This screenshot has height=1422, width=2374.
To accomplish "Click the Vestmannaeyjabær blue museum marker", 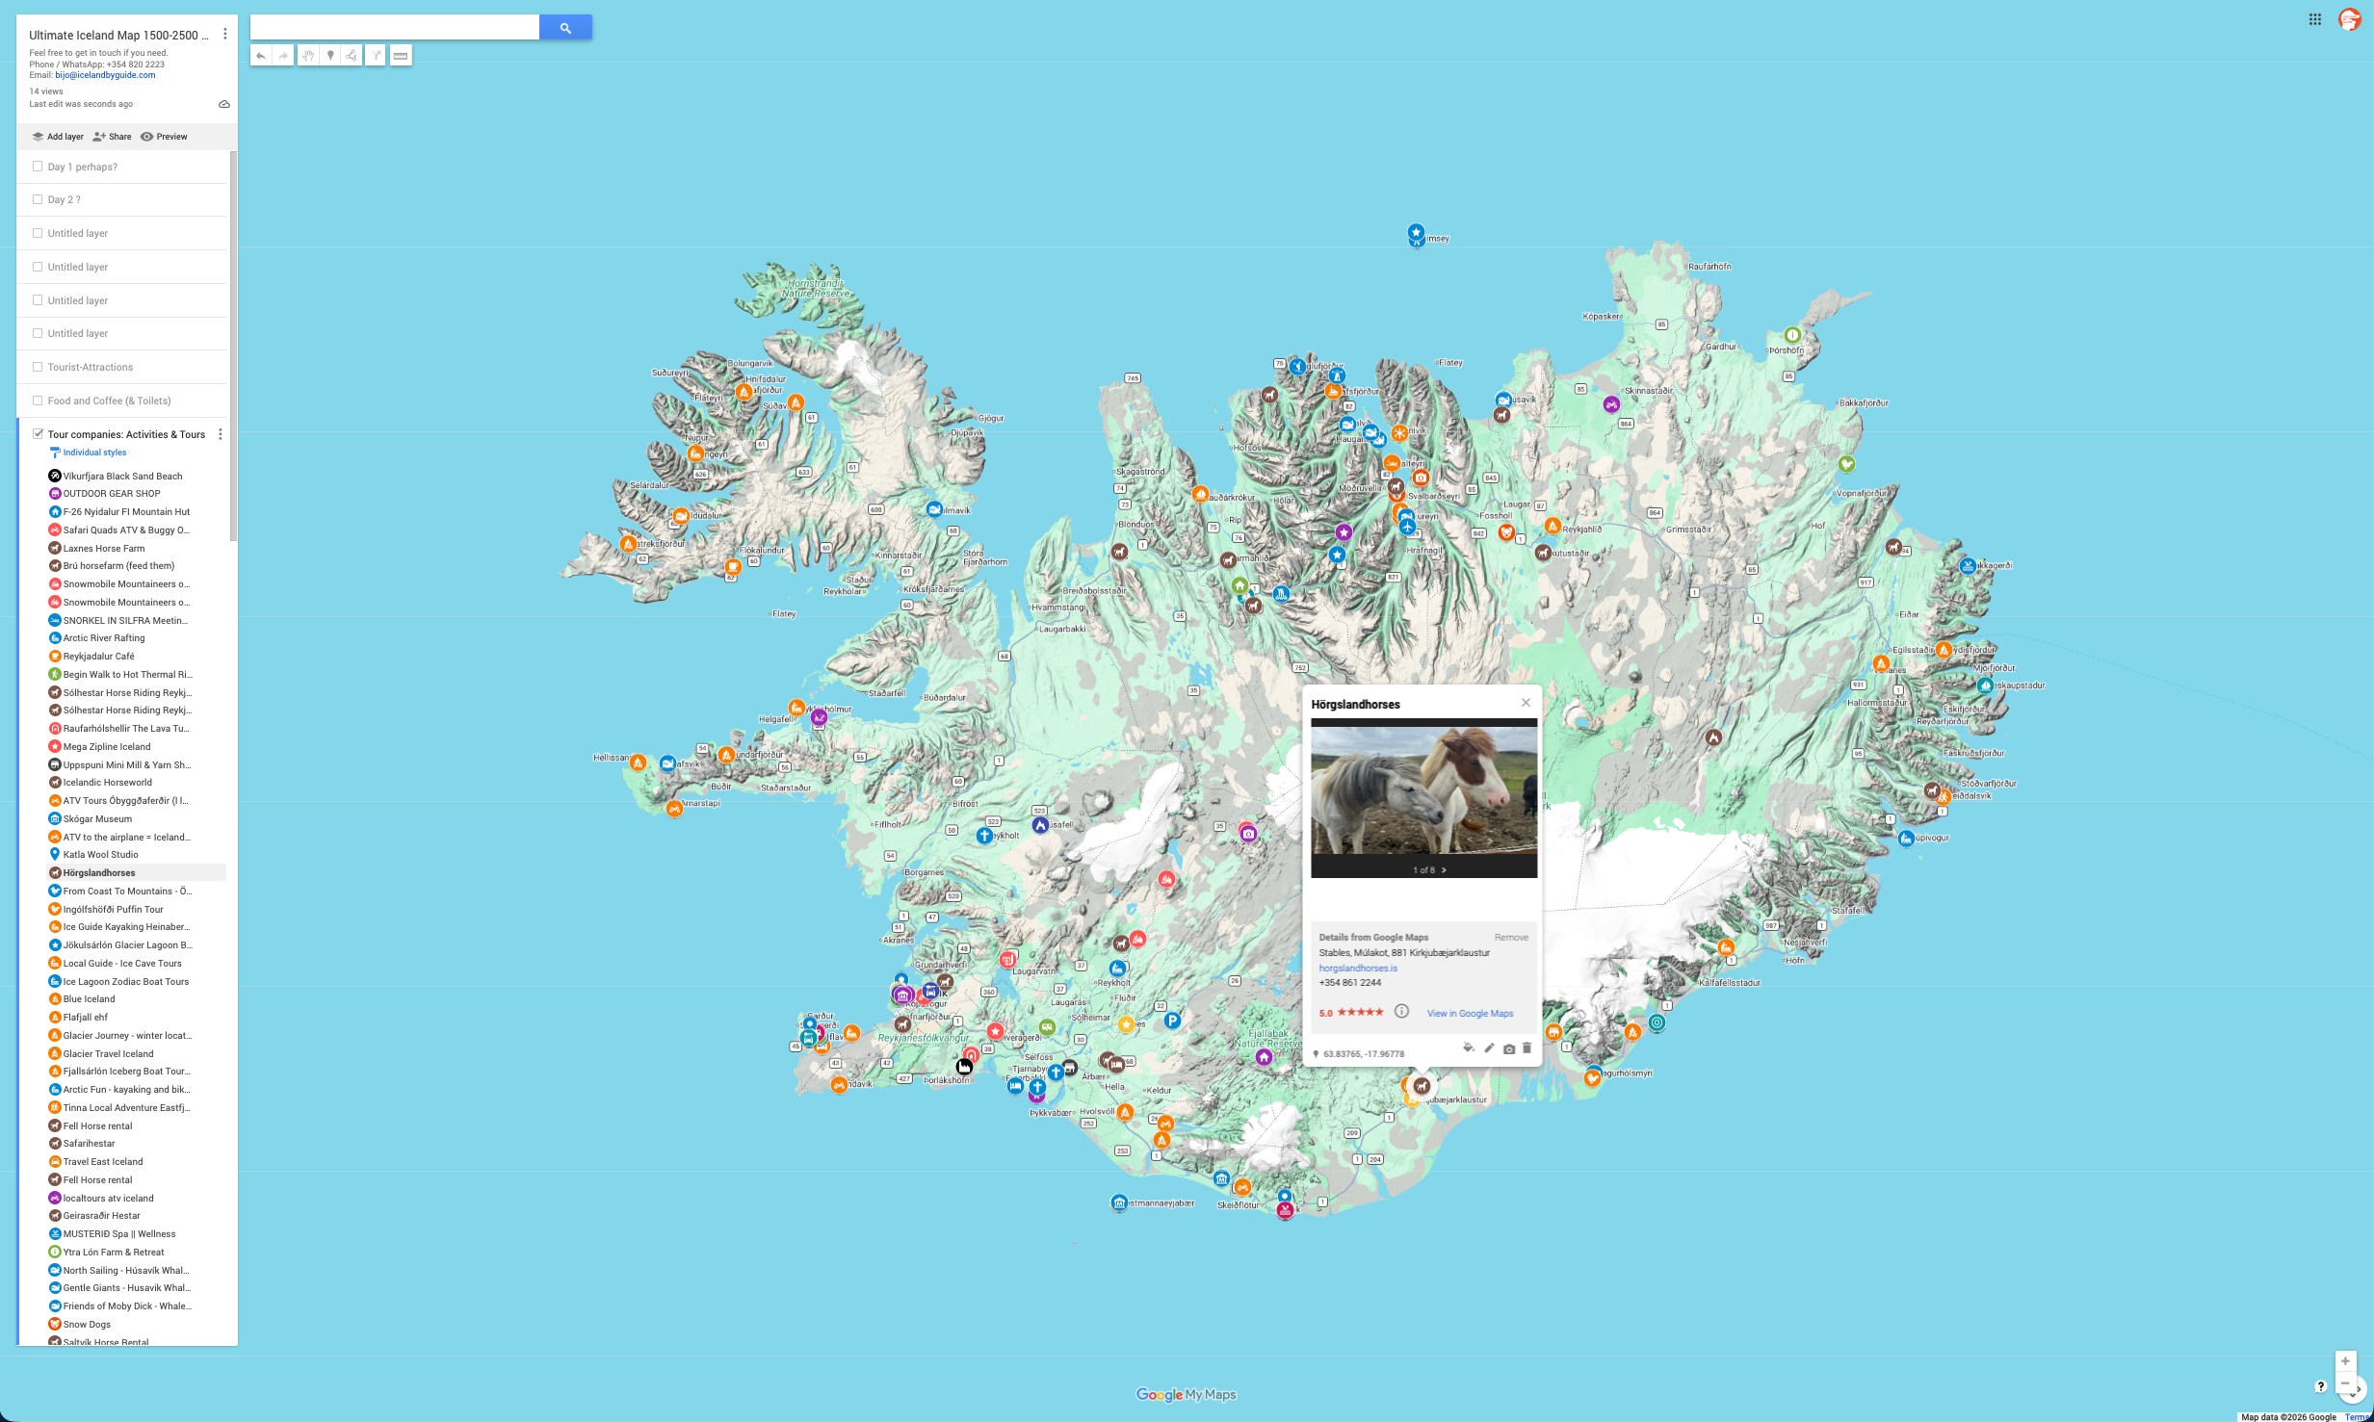I will click(1119, 1202).
